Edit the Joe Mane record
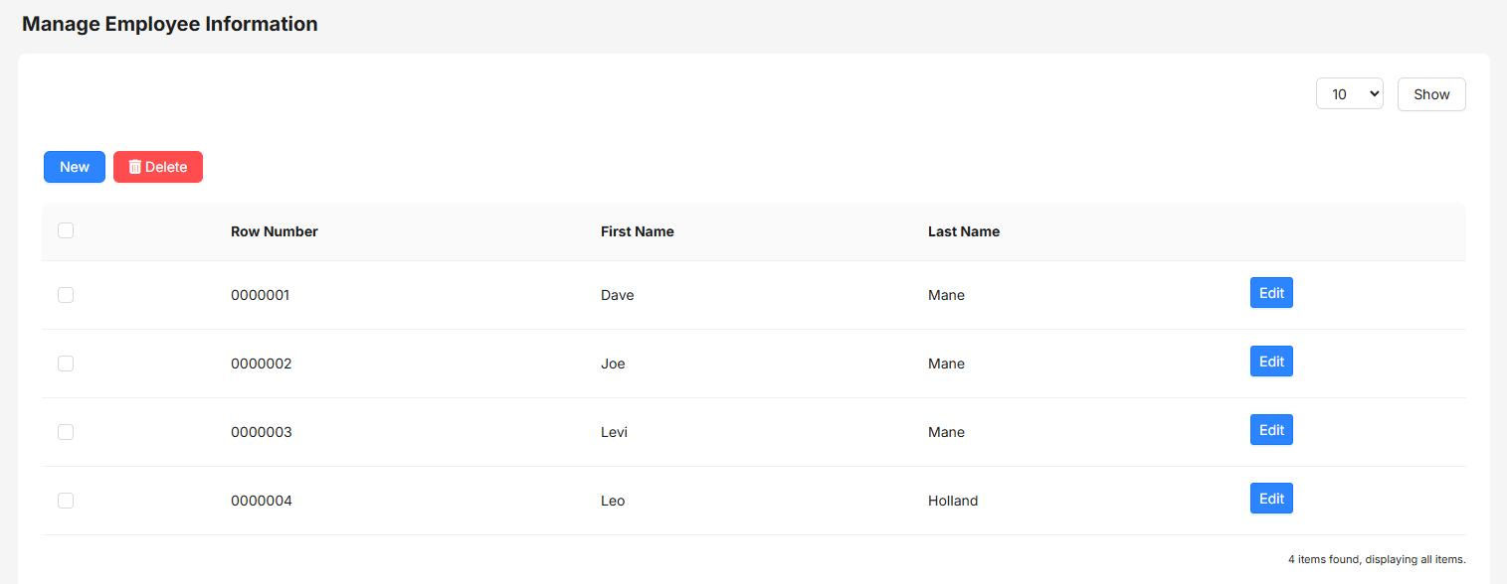 pyautogui.click(x=1271, y=362)
